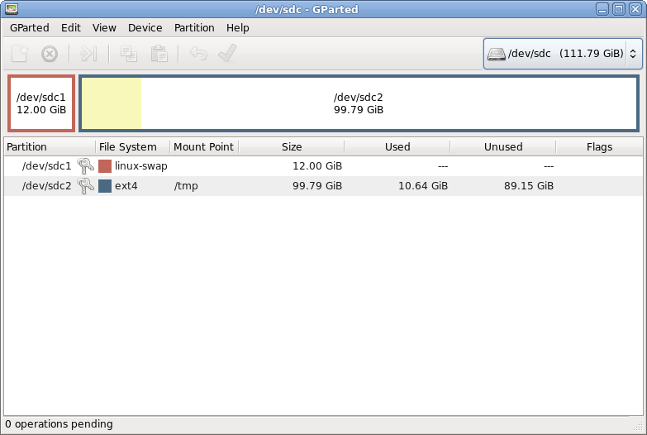Click the Delete partition toolbar icon
This screenshot has width=647, height=435.
pos(50,54)
